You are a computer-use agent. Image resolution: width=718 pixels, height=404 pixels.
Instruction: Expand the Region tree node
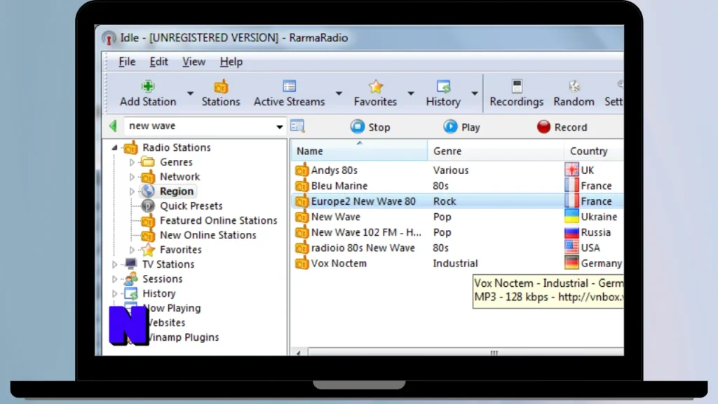point(132,191)
